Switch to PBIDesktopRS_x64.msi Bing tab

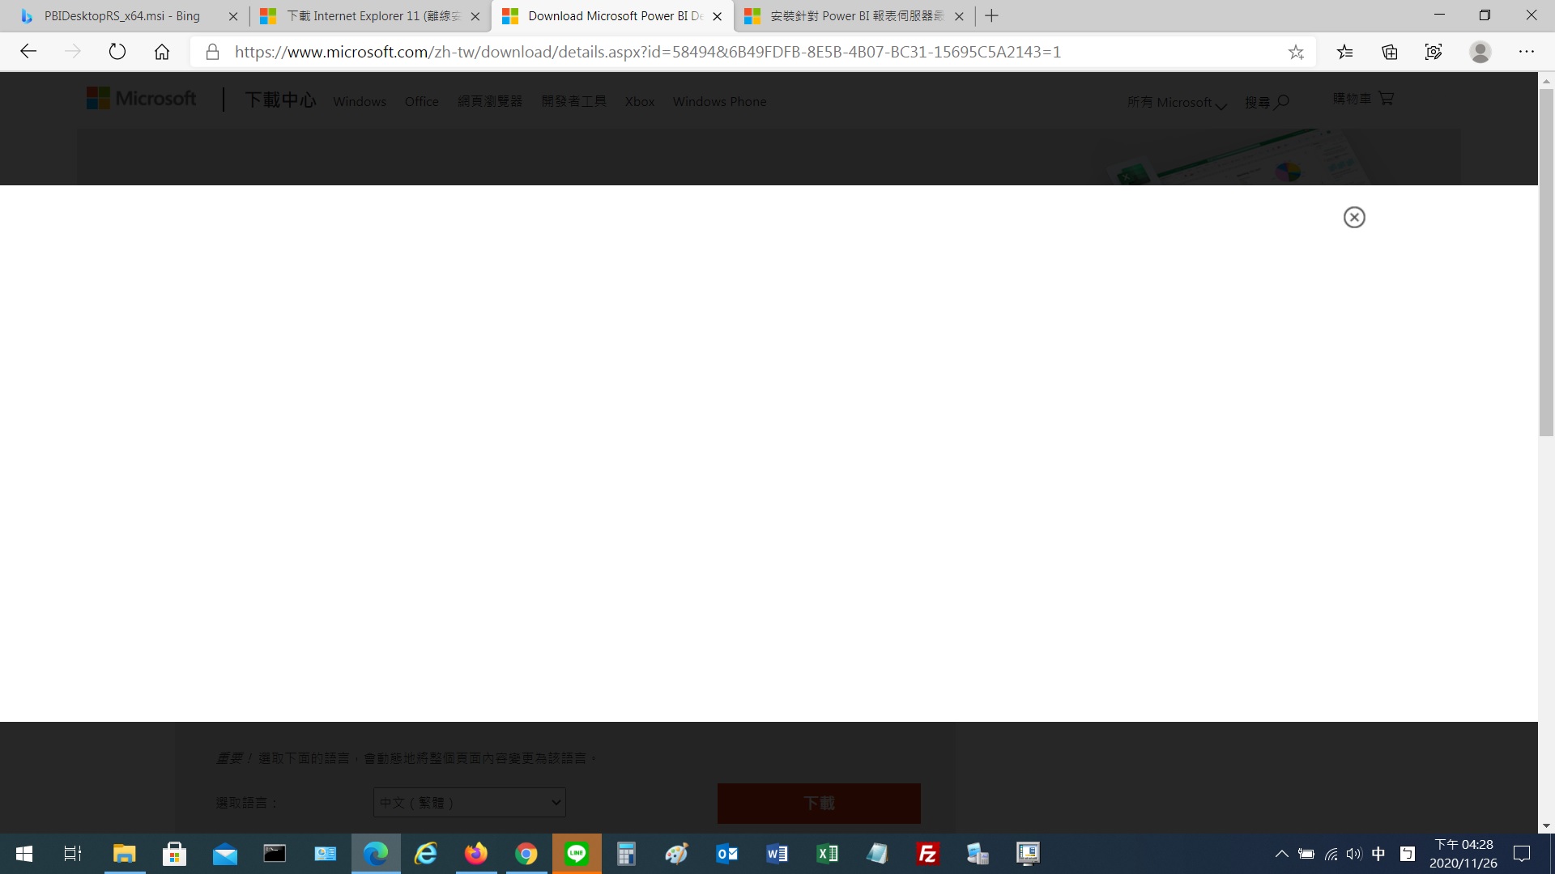121,16
